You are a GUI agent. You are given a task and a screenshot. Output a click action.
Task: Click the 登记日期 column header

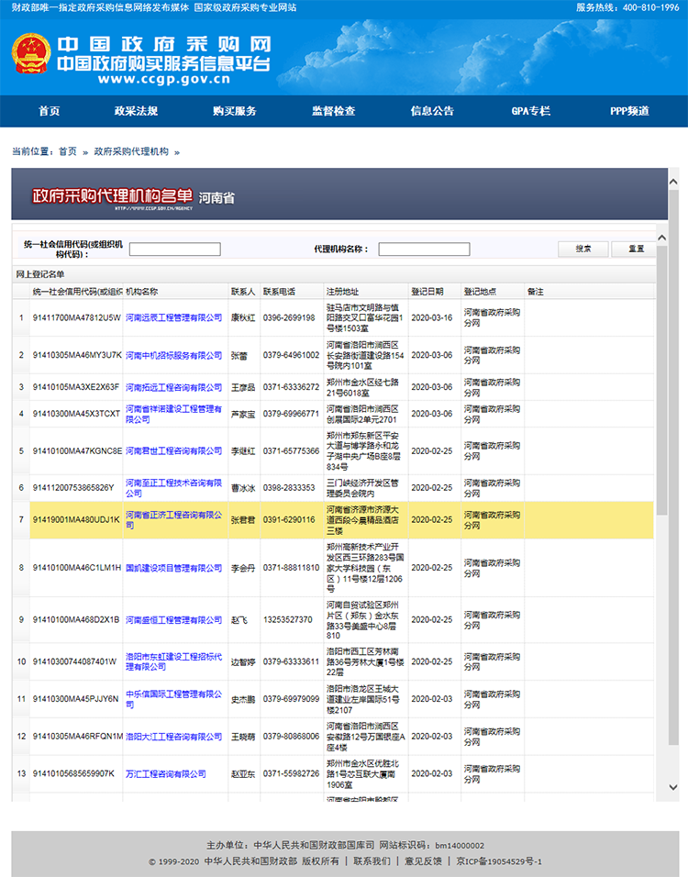[x=427, y=292]
